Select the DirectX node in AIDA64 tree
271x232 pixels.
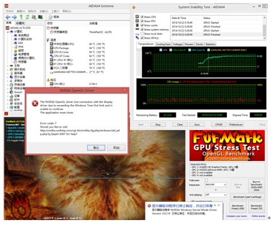(16, 92)
